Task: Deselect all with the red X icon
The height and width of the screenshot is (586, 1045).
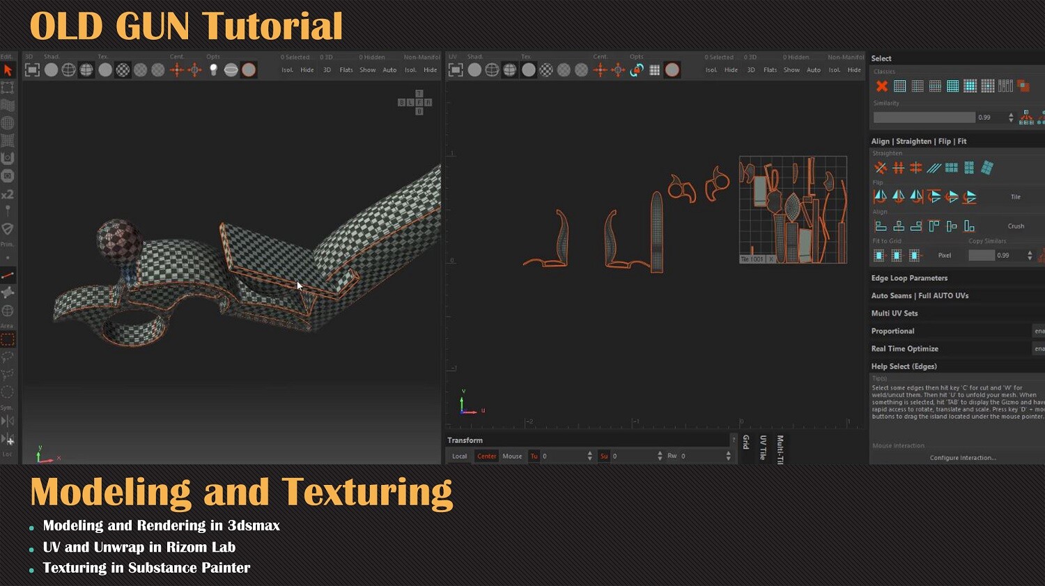Action: (x=882, y=86)
